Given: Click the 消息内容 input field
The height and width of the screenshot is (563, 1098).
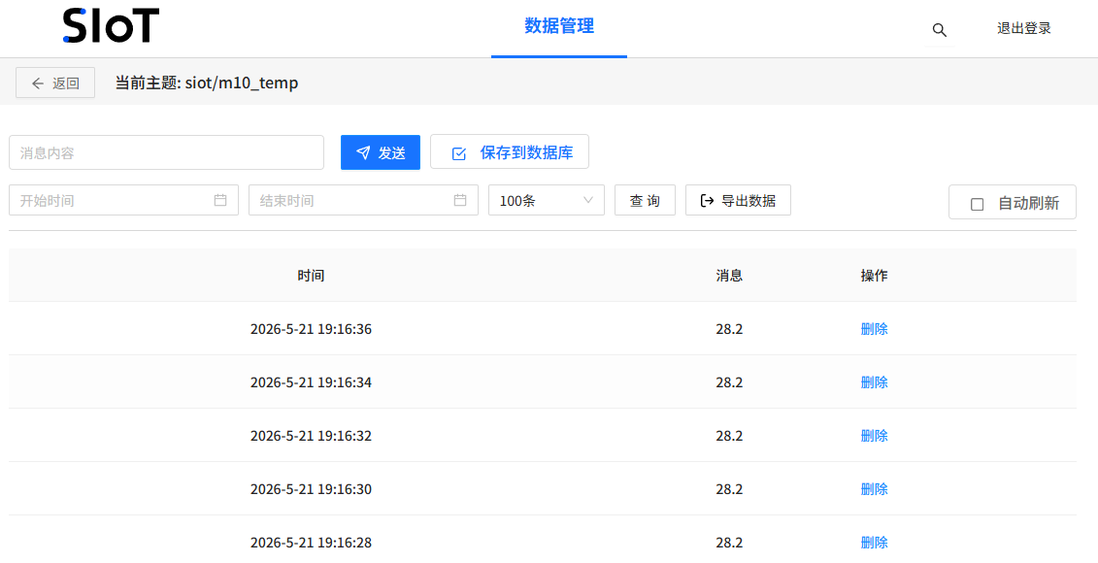Looking at the screenshot, I should coord(166,152).
